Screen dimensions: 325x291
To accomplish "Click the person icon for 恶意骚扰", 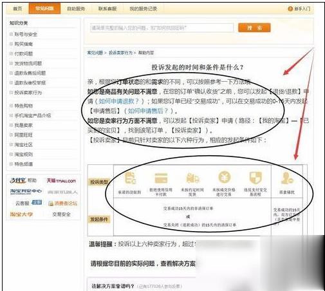I will pyautogui.click(x=287, y=178).
